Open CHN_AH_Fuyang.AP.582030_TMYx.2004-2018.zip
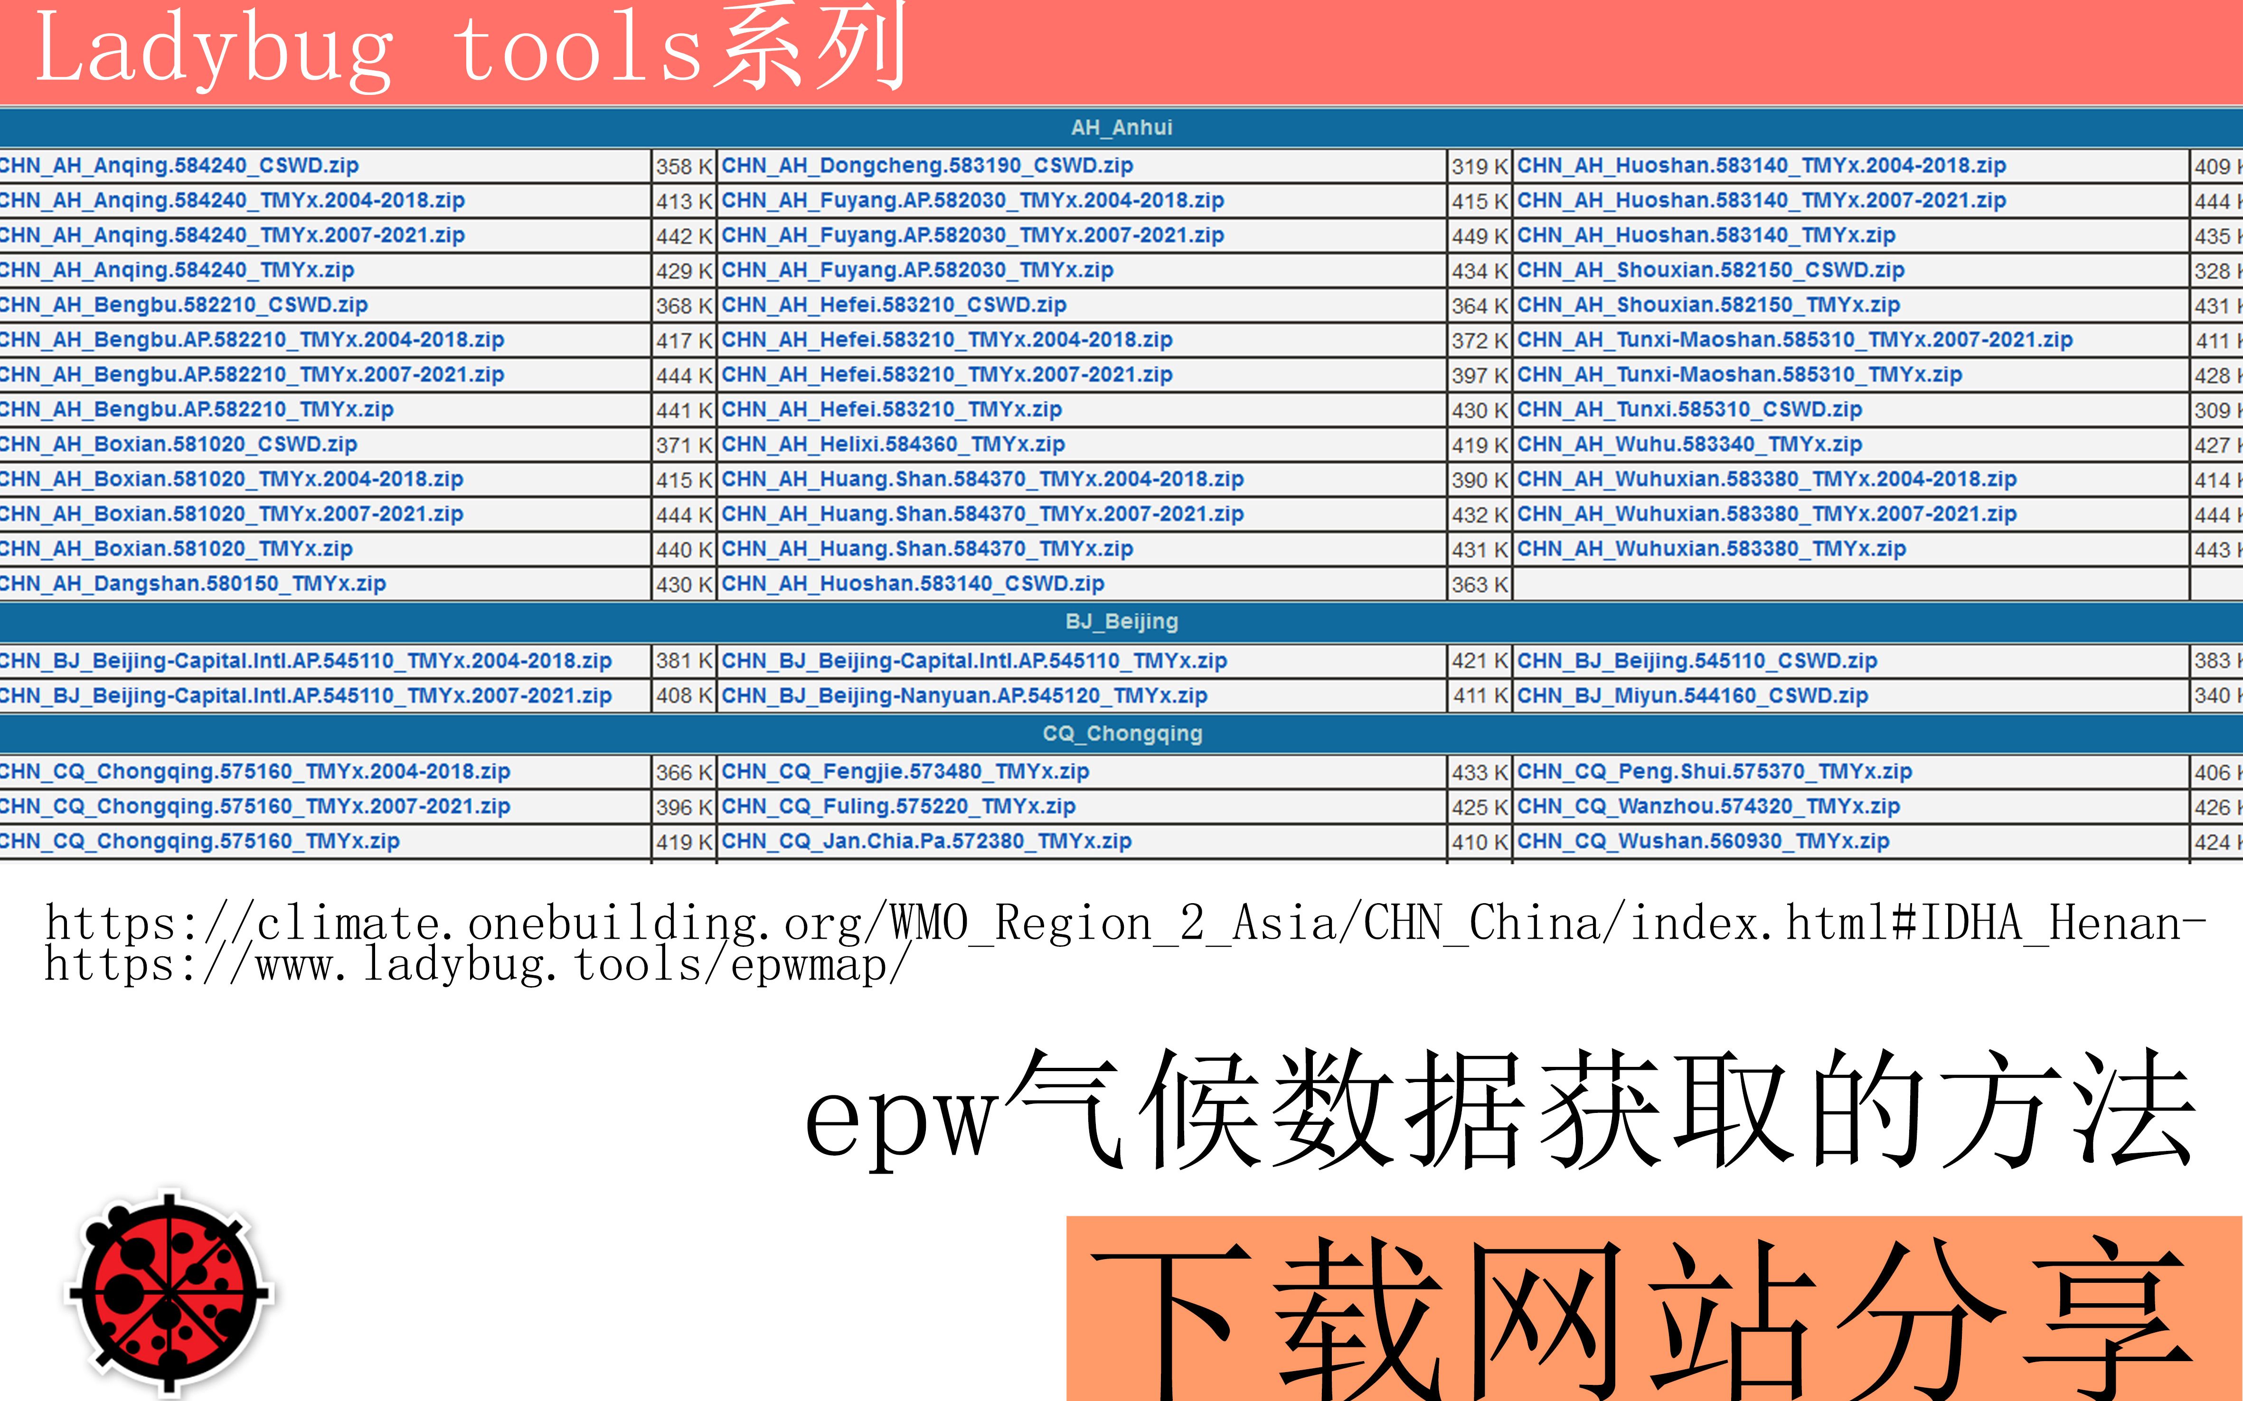Screen dimensions: 2243x1401 point(973,200)
